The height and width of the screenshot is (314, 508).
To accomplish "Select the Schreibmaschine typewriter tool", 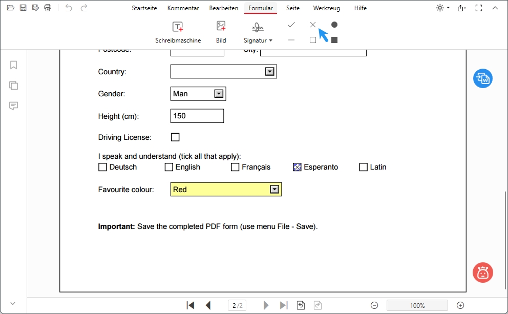I will [178, 32].
